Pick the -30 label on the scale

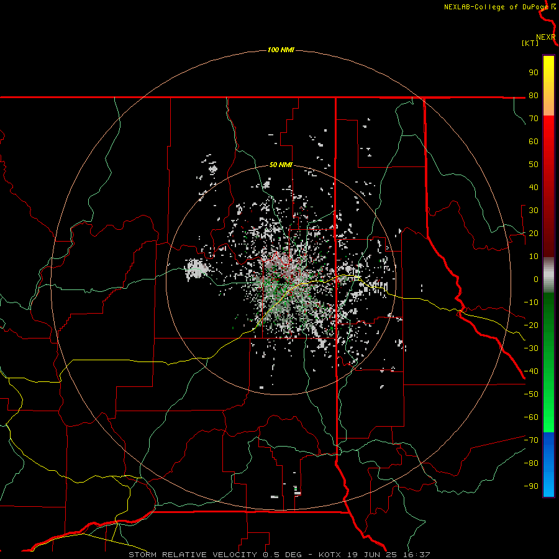531,348
